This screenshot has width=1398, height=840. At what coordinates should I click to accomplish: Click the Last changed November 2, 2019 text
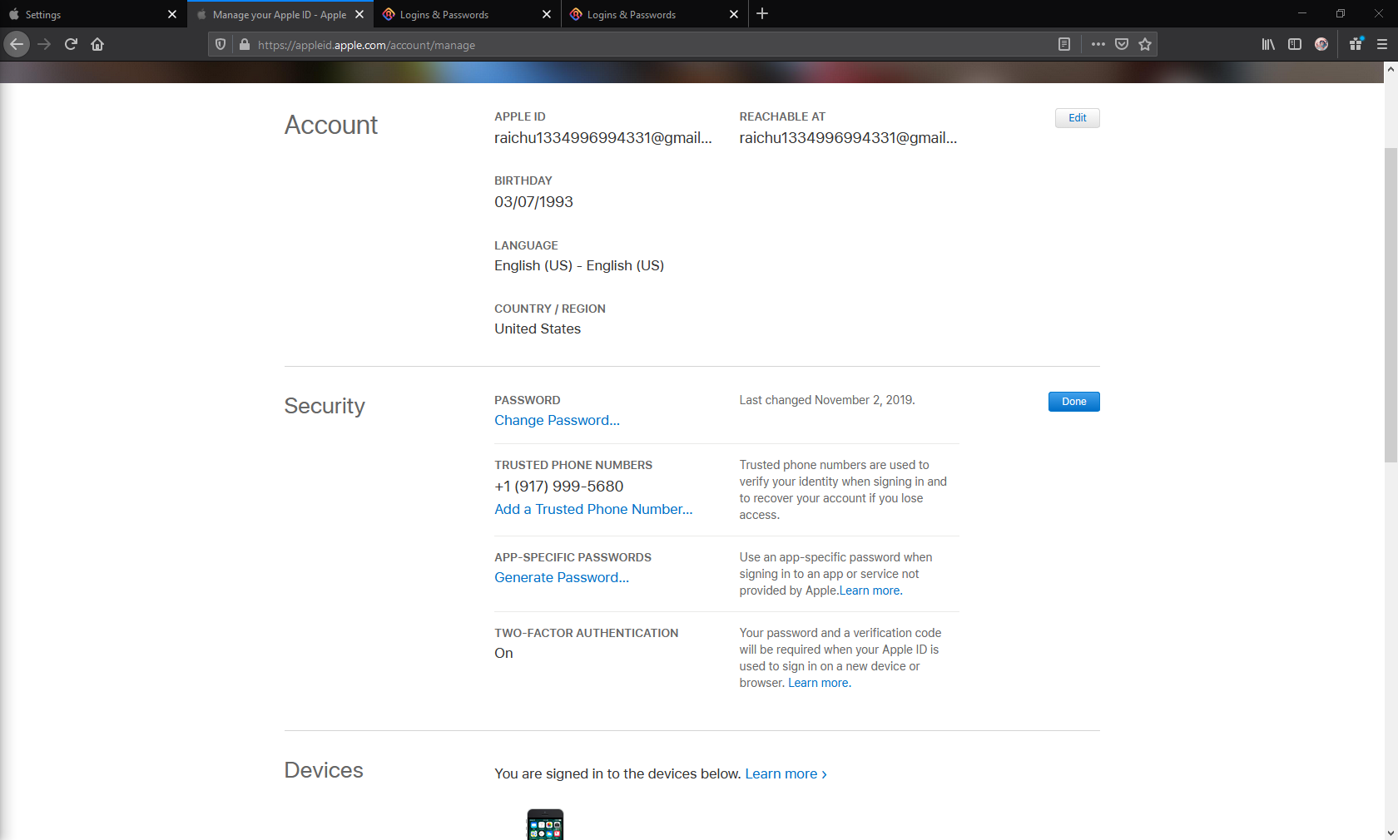[827, 400]
